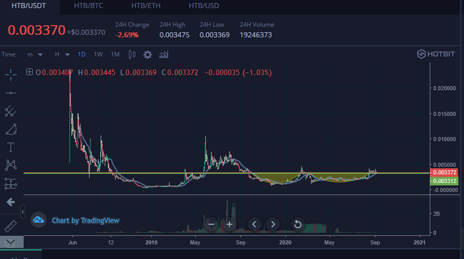Select the brush drawing tool
The image size is (464, 259).
[x=11, y=129]
